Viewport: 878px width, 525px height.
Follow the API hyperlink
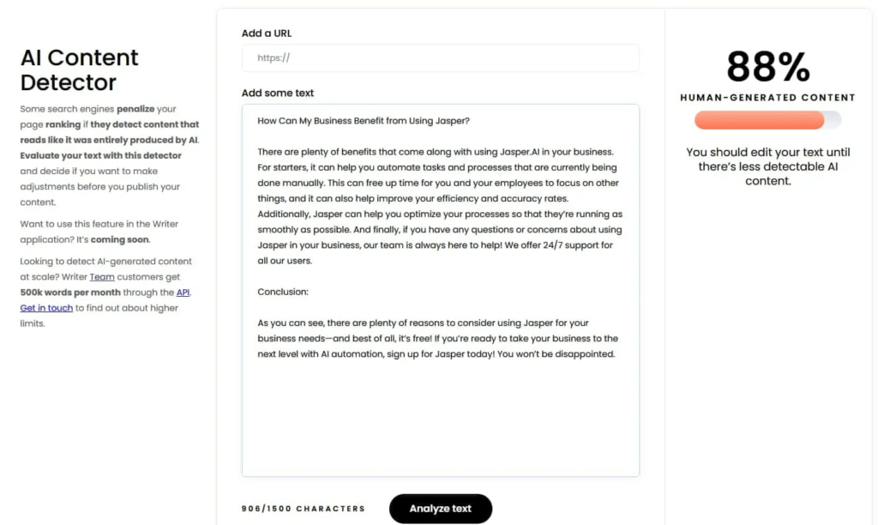(x=183, y=292)
